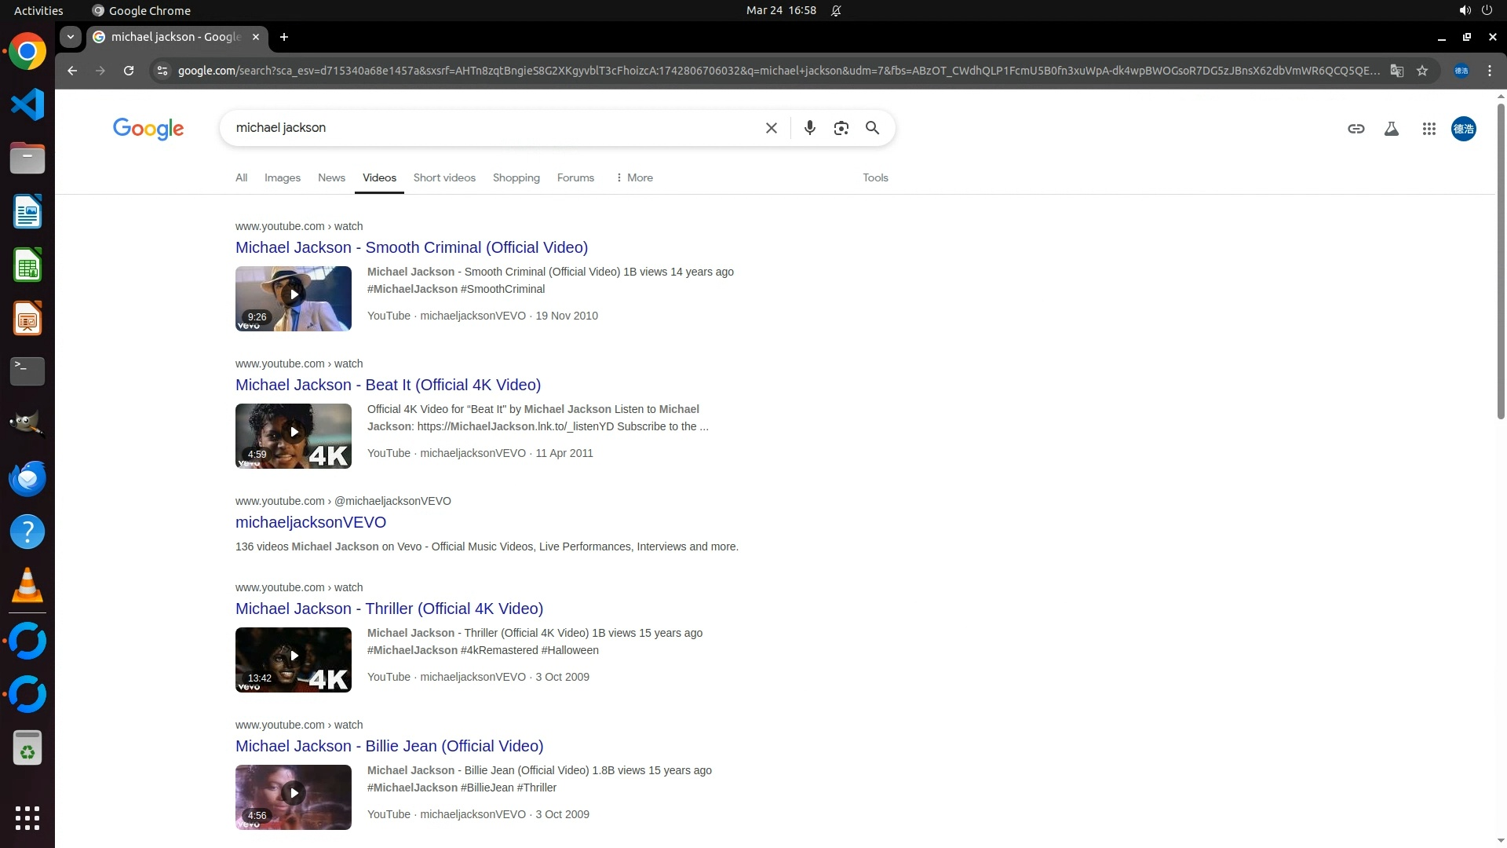Clear the search box with X icon
Screen dimensions: 1507x848
pos(771,128)
